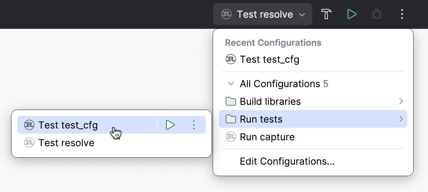Run Test test_cfg with its inline play icon
This screenshot has height=192, width=428.
coord(170,125)
